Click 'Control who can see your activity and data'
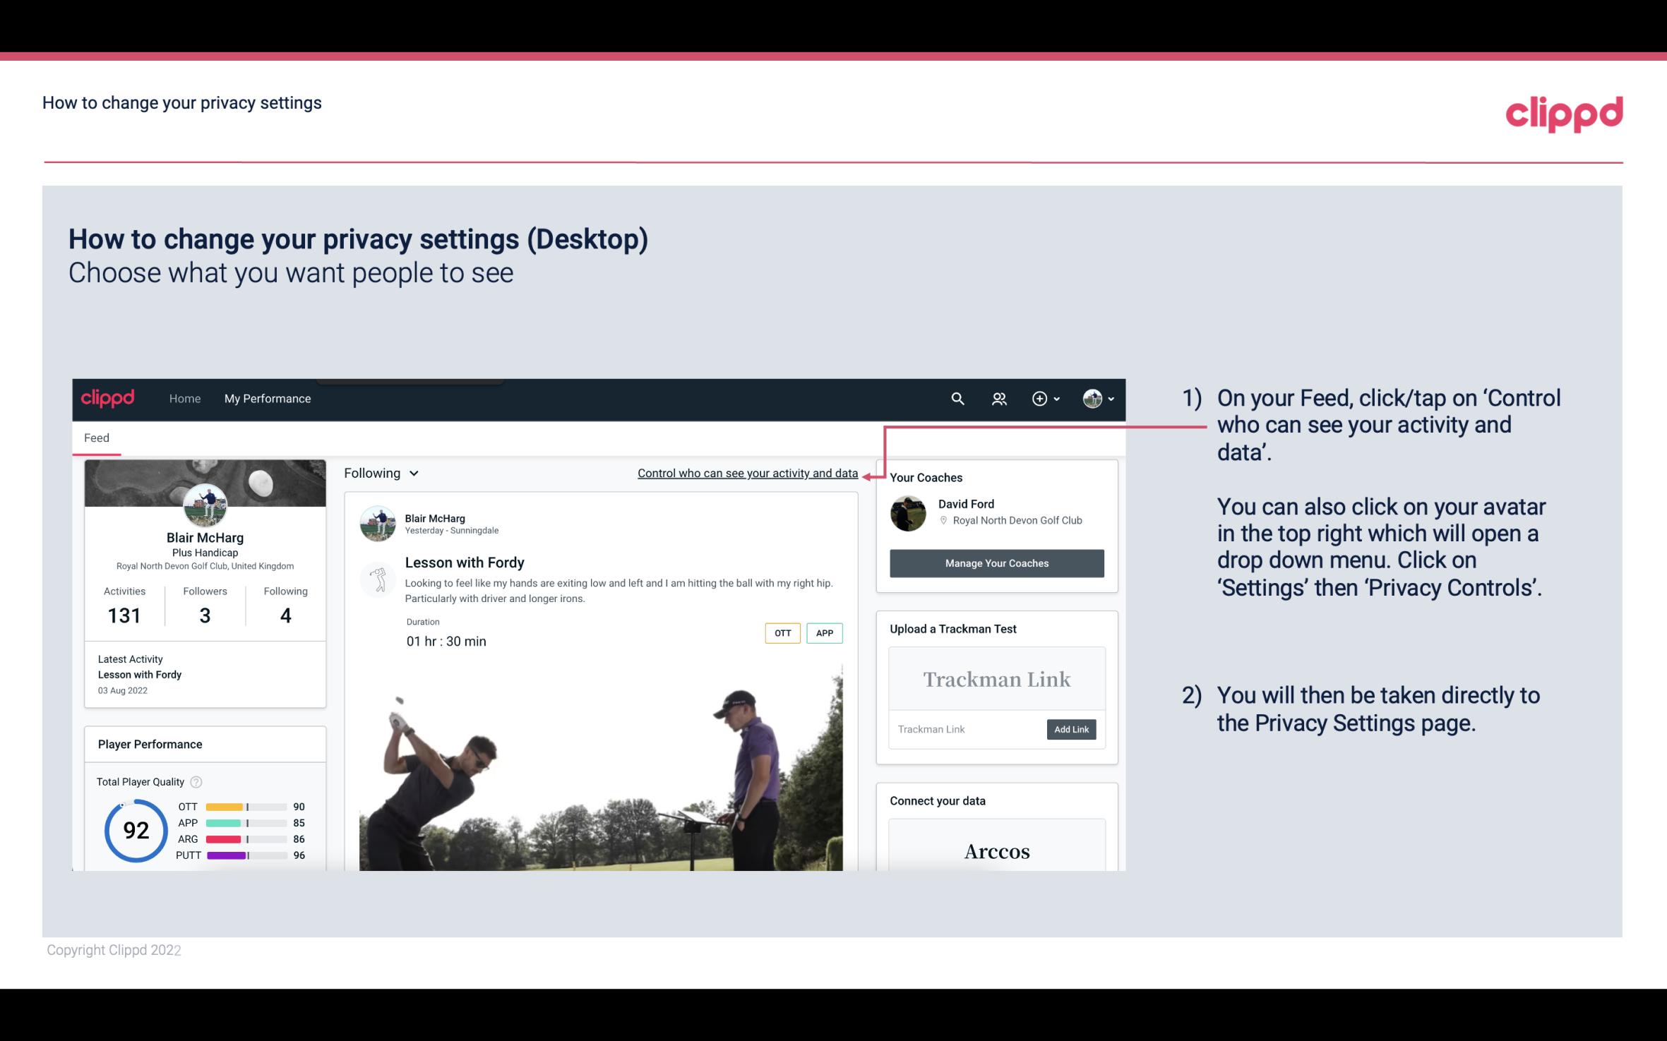1667x1041 pixels. click(x=747, y=473)
